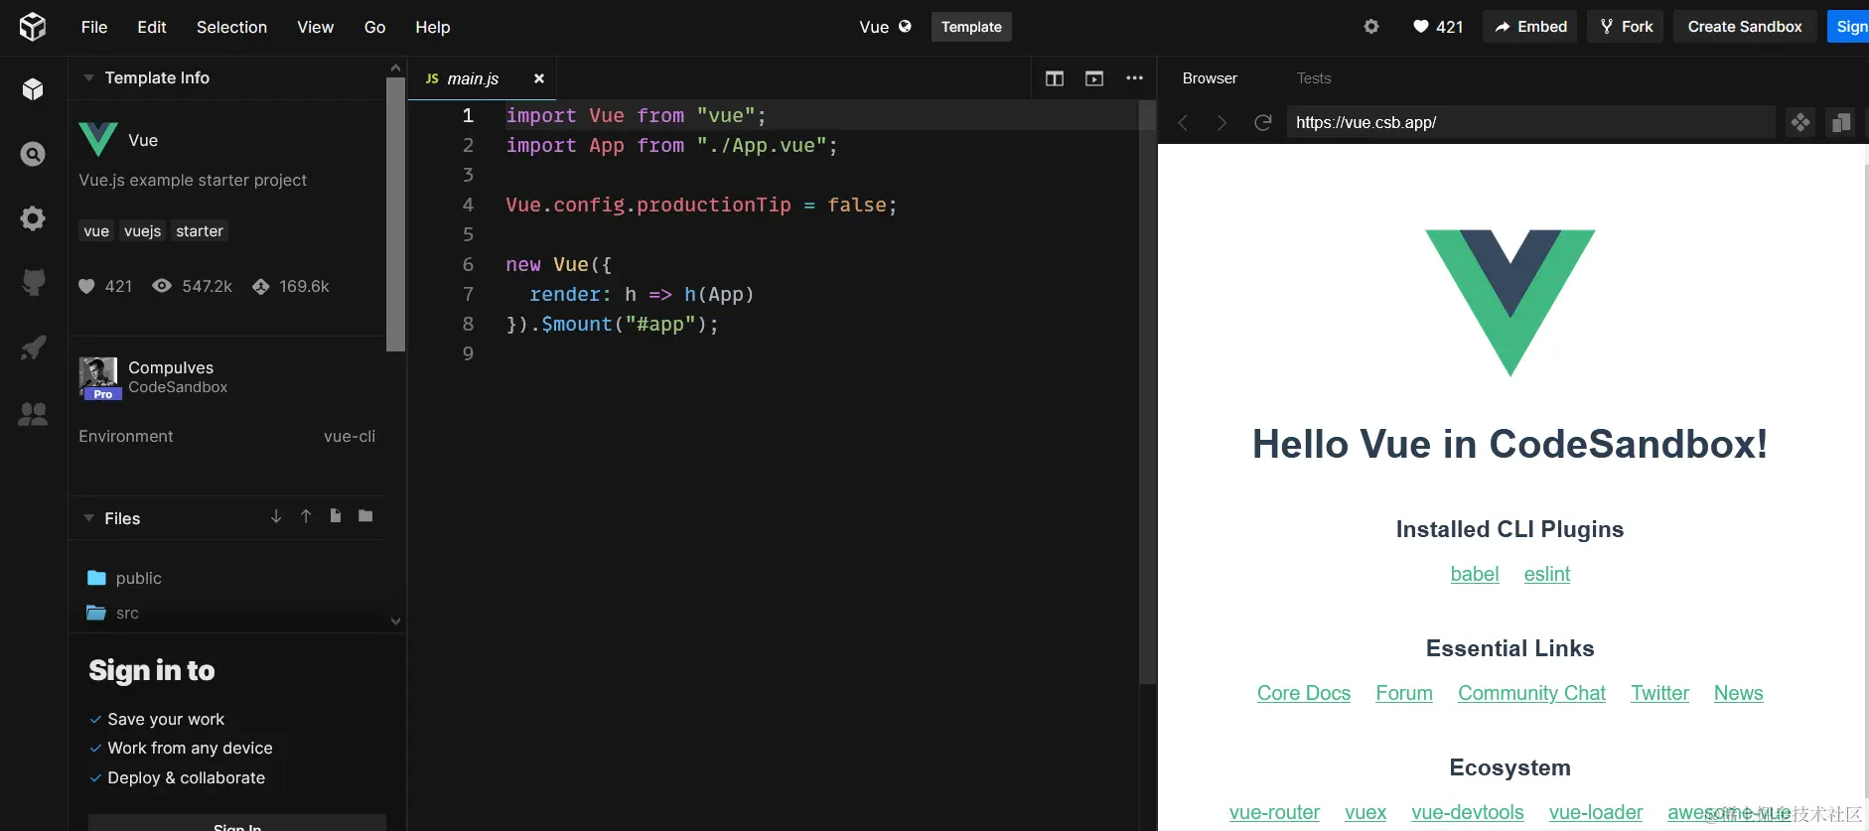Click the Compulves avatar
This screenshot has height=831, width=1869.
click(x=98, y=377)
